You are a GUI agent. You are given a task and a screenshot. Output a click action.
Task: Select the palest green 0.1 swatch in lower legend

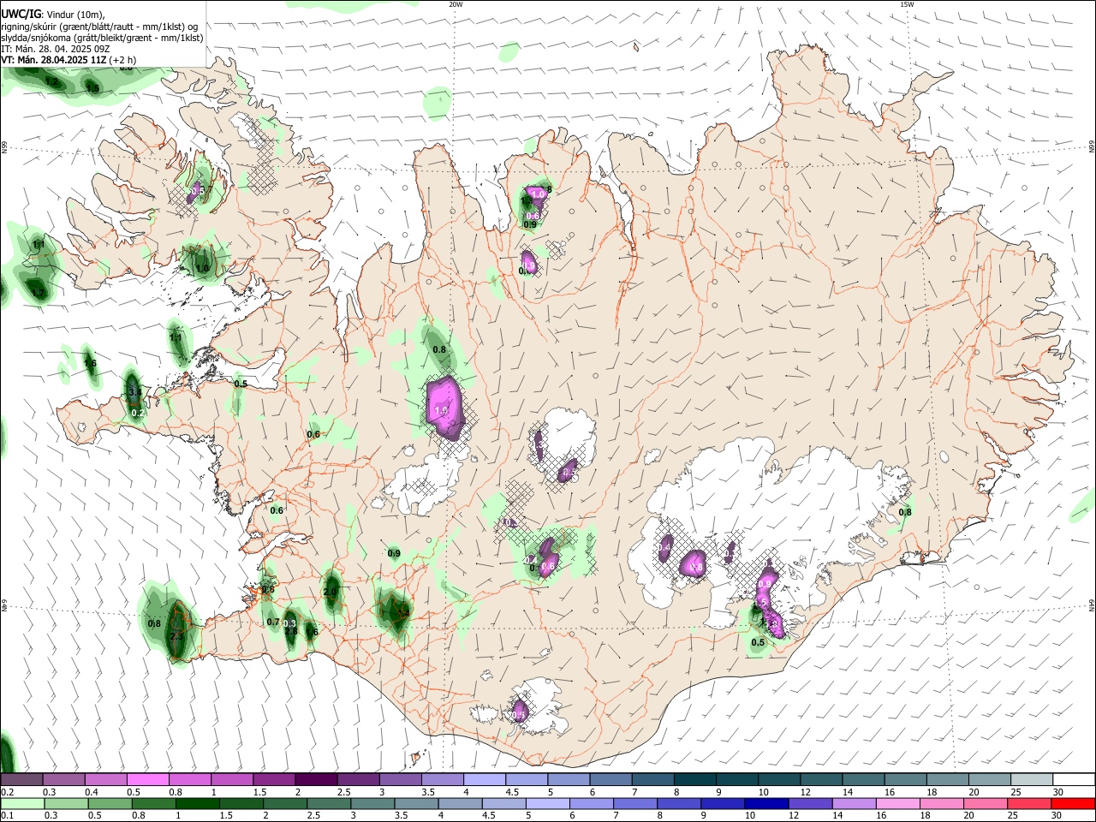22,803
